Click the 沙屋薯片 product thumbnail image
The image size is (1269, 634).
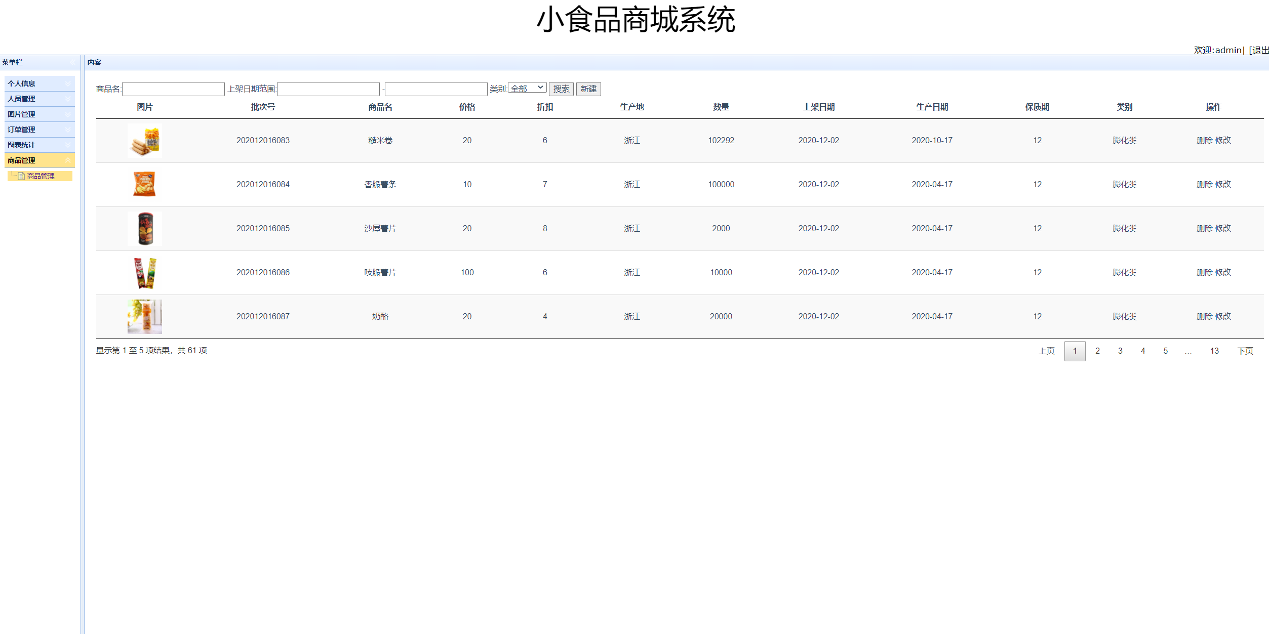tap(144, 229)
